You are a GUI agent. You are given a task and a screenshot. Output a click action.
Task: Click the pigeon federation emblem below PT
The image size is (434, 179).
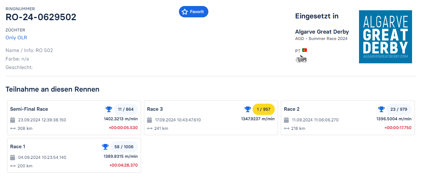point(301,59)
